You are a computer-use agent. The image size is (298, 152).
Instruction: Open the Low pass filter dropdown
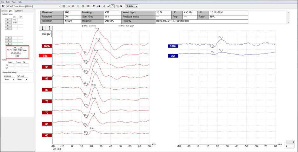10,79
